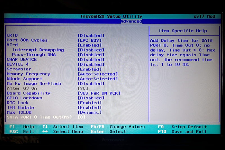Click F10 Save and Exit in footer
This screenshot has width=225, height=150.
click(182, 132)
